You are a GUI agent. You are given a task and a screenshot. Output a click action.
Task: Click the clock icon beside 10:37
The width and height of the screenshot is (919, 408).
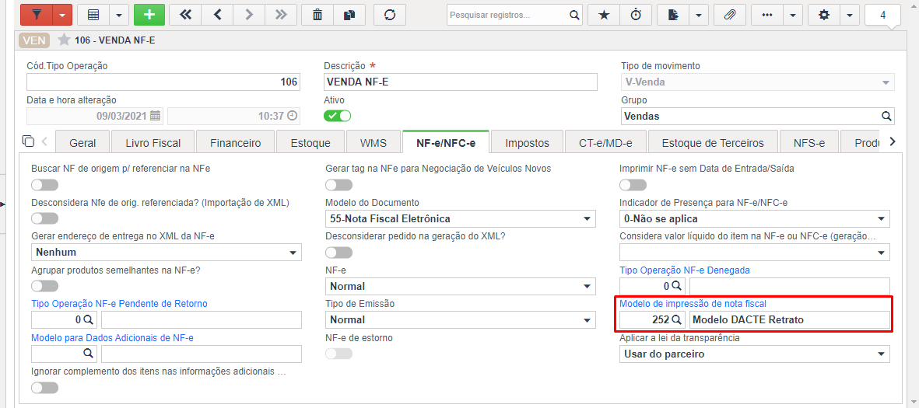292,116
